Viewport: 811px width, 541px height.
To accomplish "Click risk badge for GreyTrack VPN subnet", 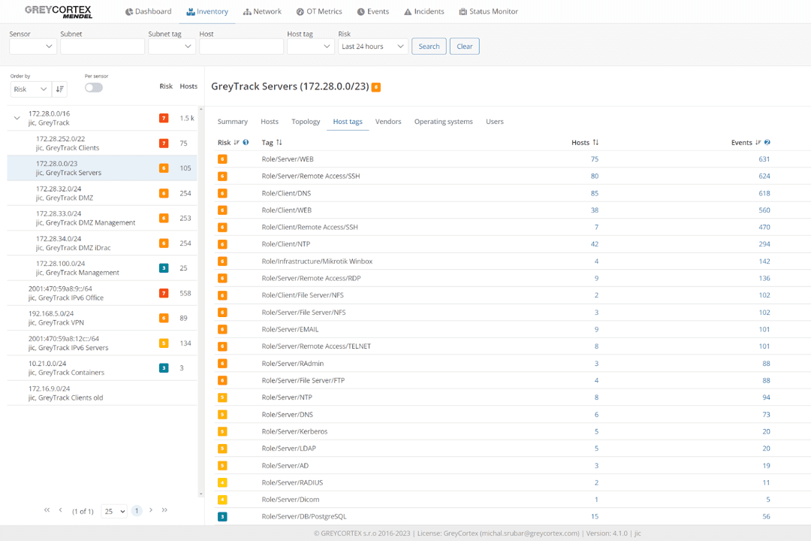I will [164, 318].
